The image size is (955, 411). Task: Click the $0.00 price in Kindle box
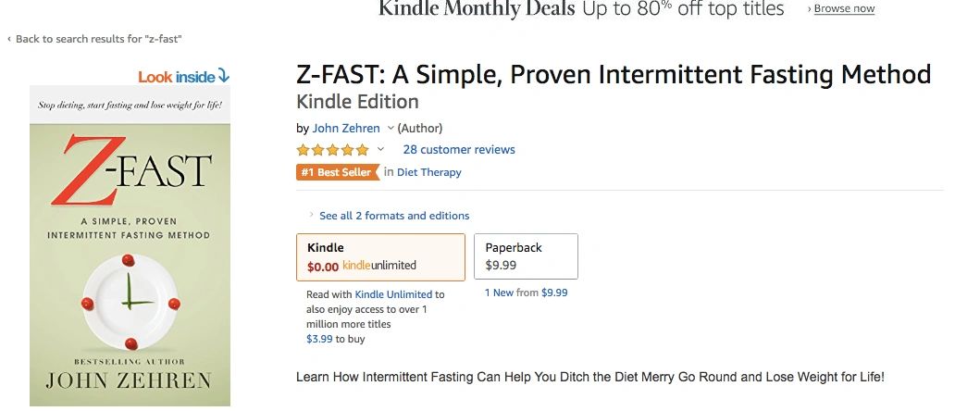pos(323,266)
